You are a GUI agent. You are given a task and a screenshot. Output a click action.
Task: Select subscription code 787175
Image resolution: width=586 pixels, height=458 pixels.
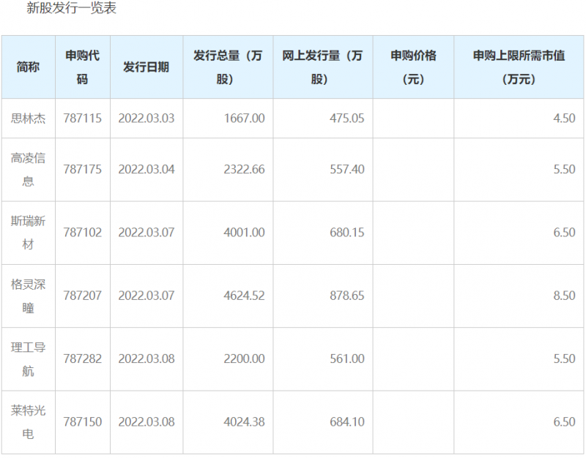click(82, 170)
